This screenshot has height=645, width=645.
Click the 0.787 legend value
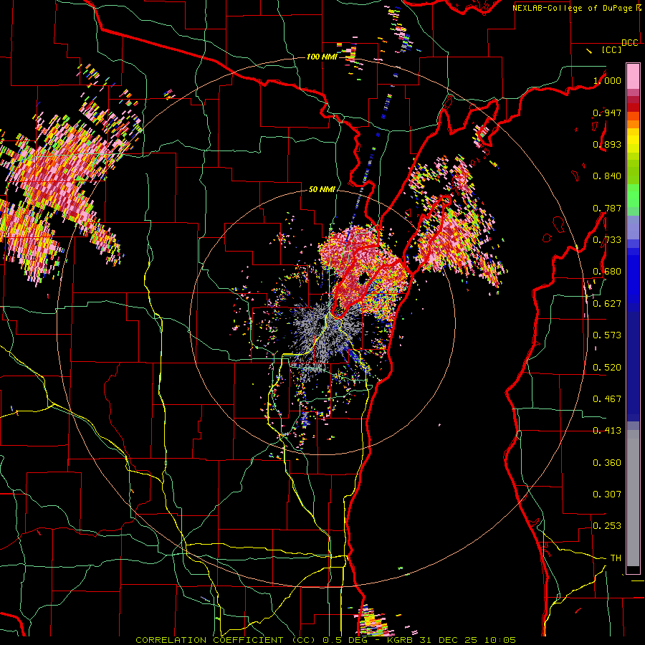[607, 208]
